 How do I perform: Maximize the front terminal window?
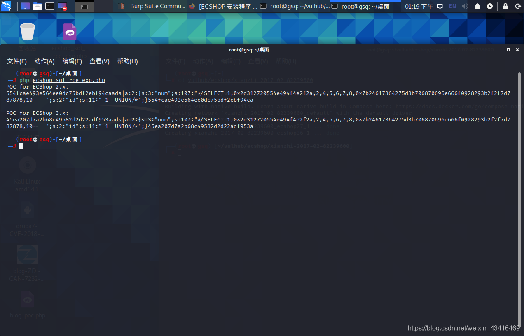pyautogui.click(x=508, y=50)
